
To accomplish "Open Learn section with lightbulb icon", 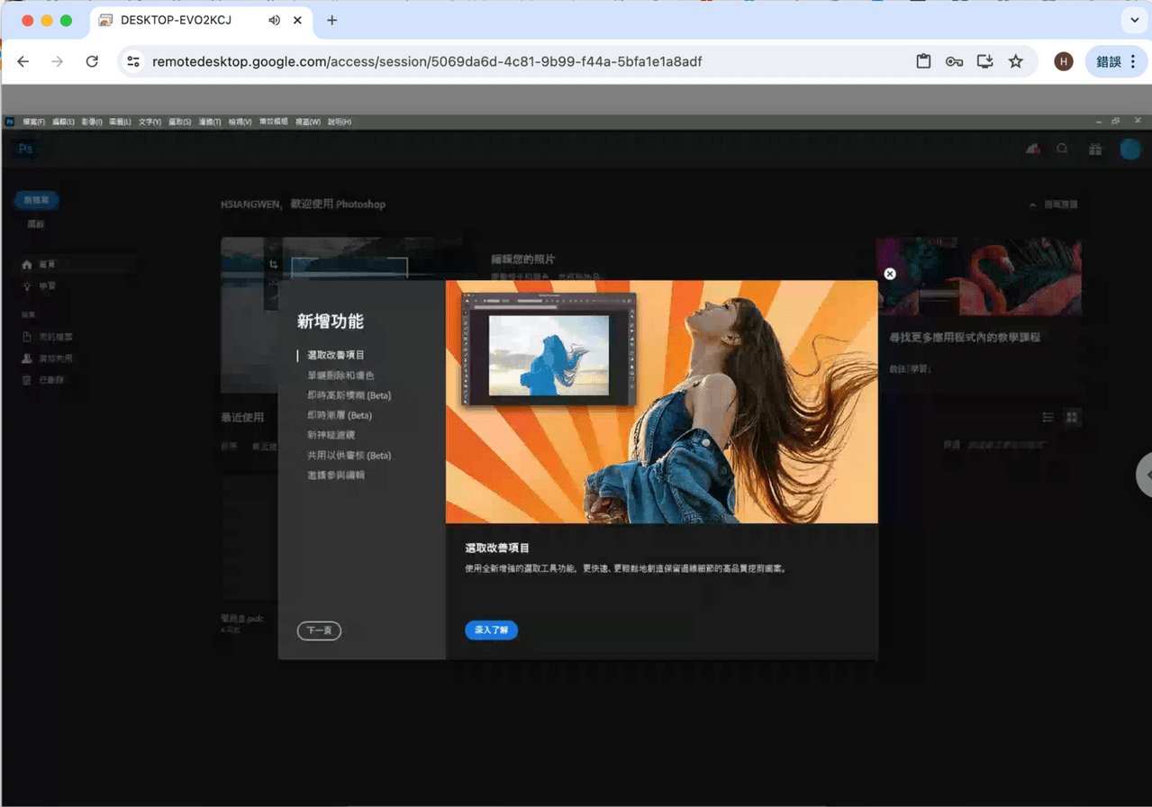I will click(x=27, y=286).
